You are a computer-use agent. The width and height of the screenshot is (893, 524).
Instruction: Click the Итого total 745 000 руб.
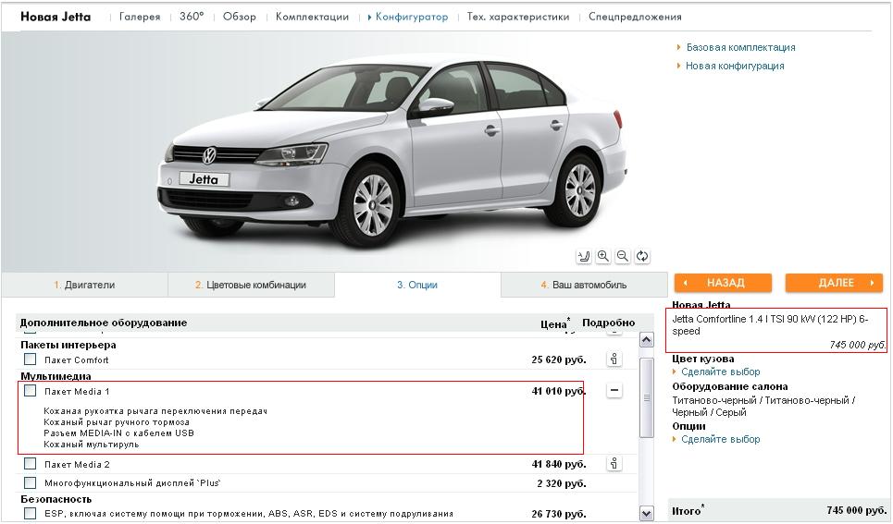857,510
